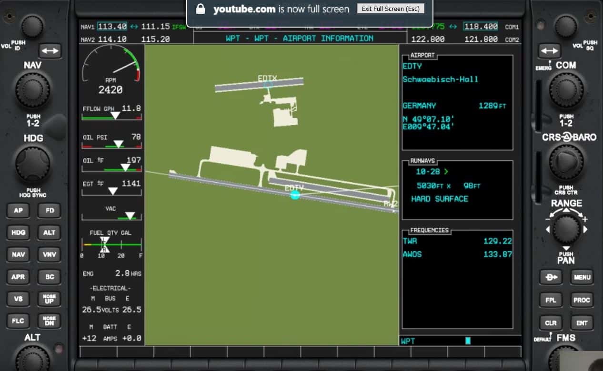The width and height of the screenshot is (603, 371).
Task: Expand runway 10-28 selector arrow
Action: coord(446,172)
